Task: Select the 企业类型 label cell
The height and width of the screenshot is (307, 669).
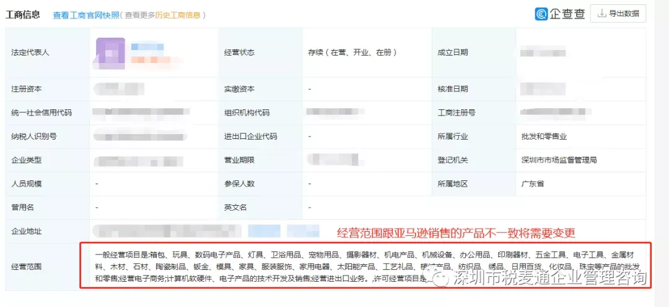Action: [x=47, y=161]
